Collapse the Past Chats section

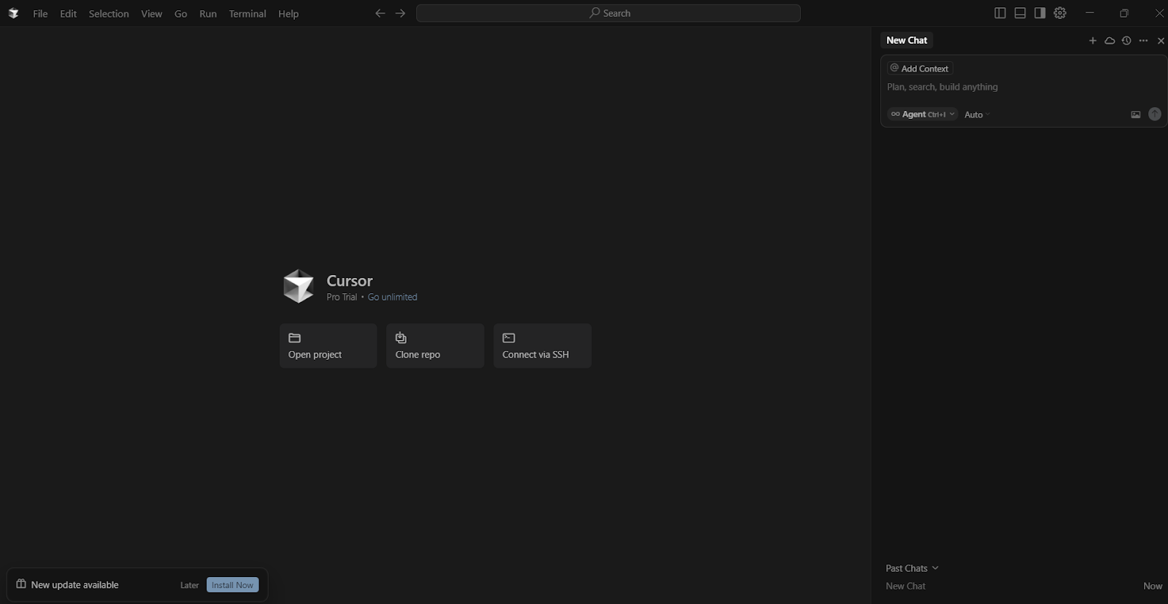[912, 568]
